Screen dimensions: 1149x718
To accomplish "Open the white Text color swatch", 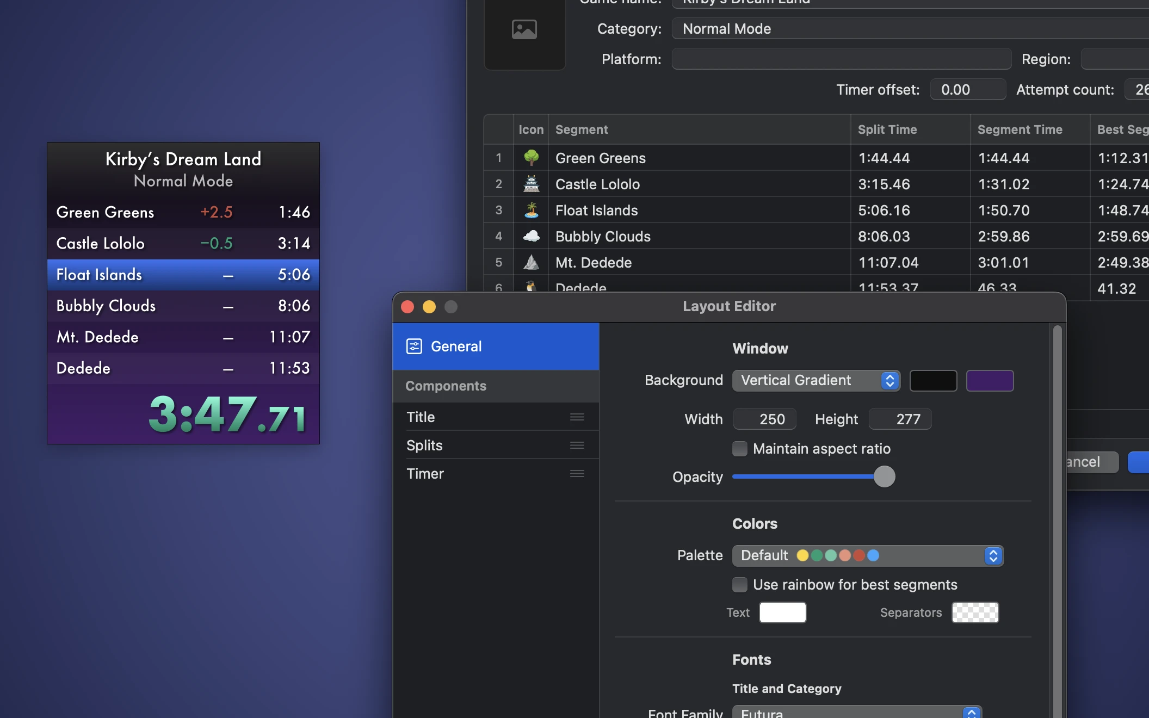I will click(783, 612).
